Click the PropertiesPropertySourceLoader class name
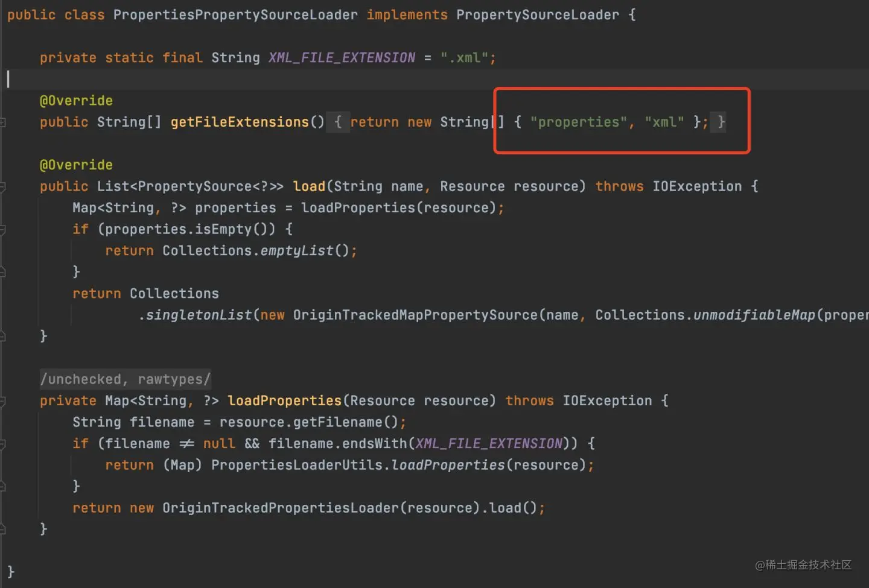 235,14
